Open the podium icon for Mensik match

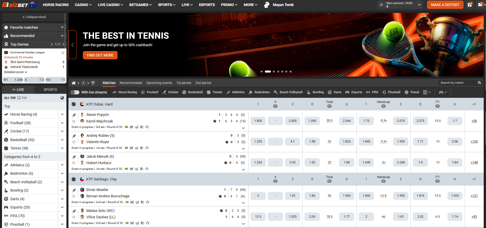pos(147,169)
